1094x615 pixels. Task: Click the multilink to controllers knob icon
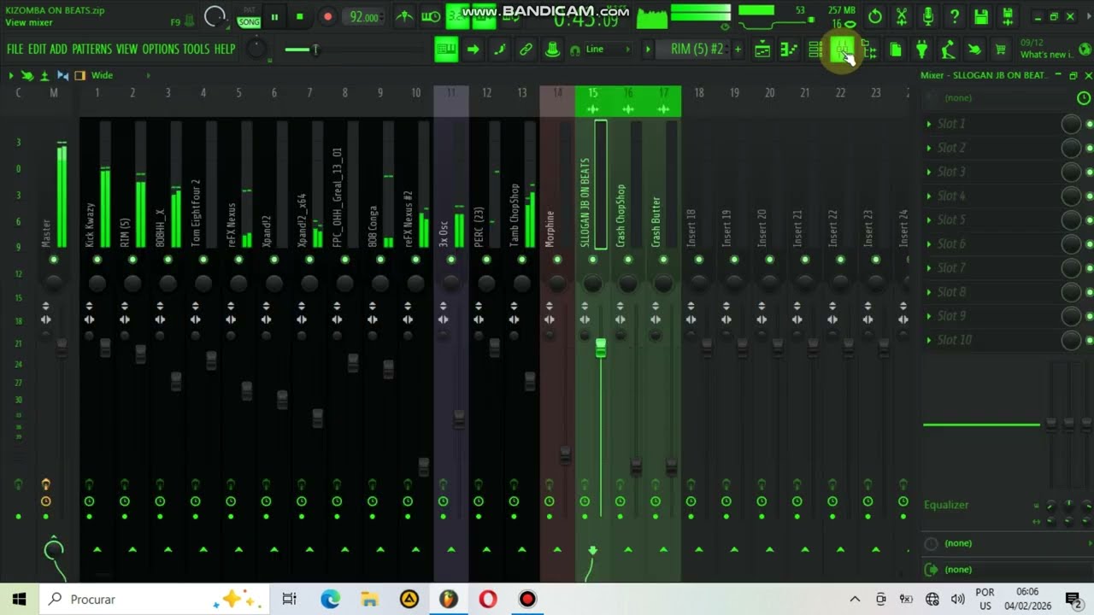[x=552, y=50]
